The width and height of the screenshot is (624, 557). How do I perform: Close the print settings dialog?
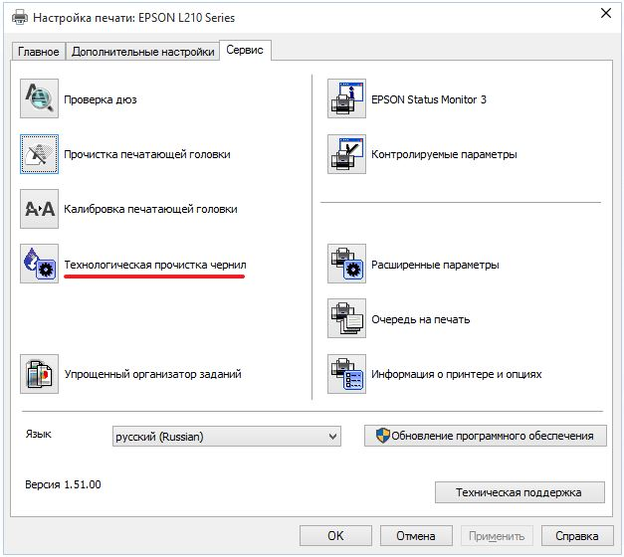(x=606, y=13)
